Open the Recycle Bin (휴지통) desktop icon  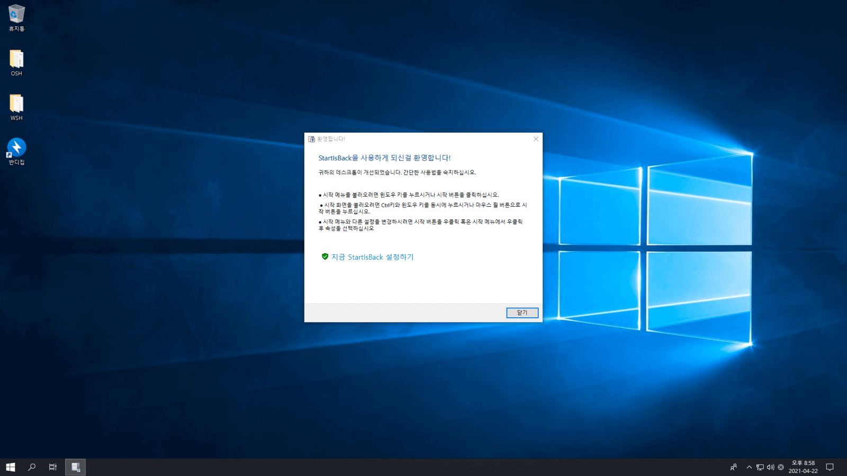coord(16,17)
